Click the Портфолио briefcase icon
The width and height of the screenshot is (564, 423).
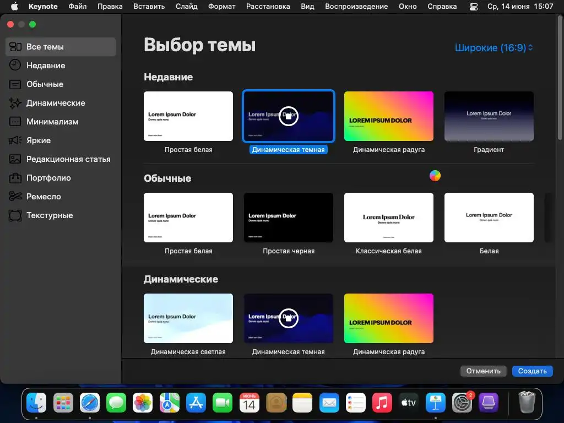15,178
